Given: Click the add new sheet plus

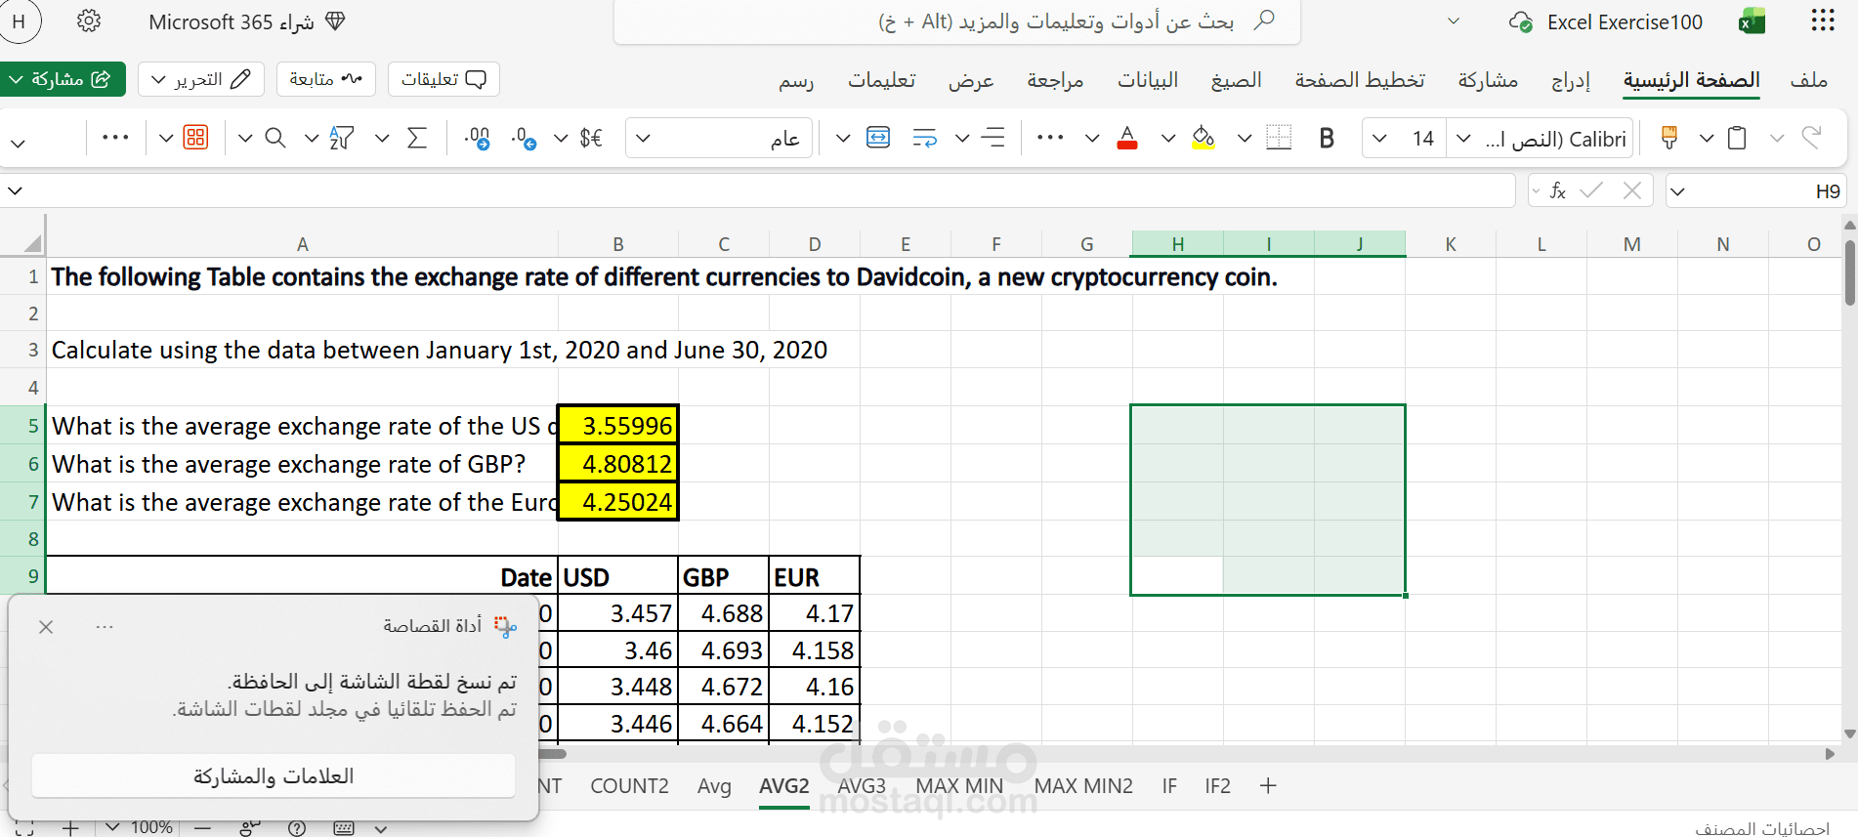Looking at the screenshot, I should pos(1268,786).
